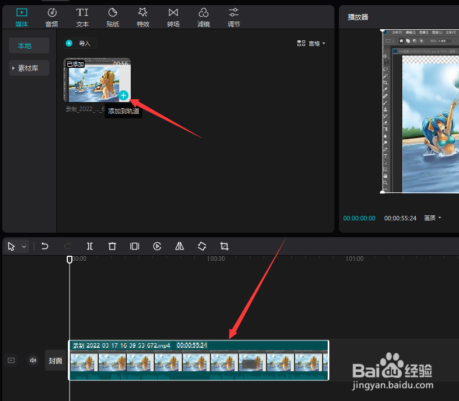Click the 00:30 mark on the timeline ruler
Image resolution: width=459 pixels, height=401 pixels.
pyautogui.click(x=217, y=259)
